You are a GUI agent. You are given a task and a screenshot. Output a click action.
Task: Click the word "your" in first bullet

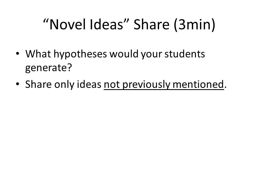point(152,55)
